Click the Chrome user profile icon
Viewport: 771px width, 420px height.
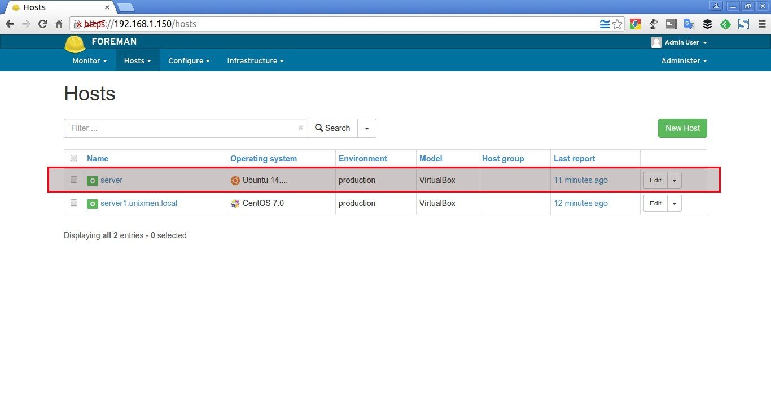(716, 6)
